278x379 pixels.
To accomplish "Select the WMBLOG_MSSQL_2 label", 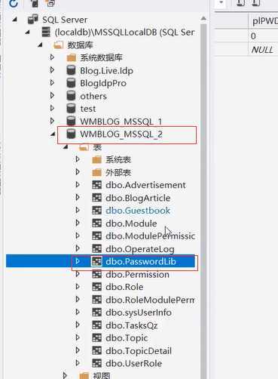I will click(x=121, y=134).
